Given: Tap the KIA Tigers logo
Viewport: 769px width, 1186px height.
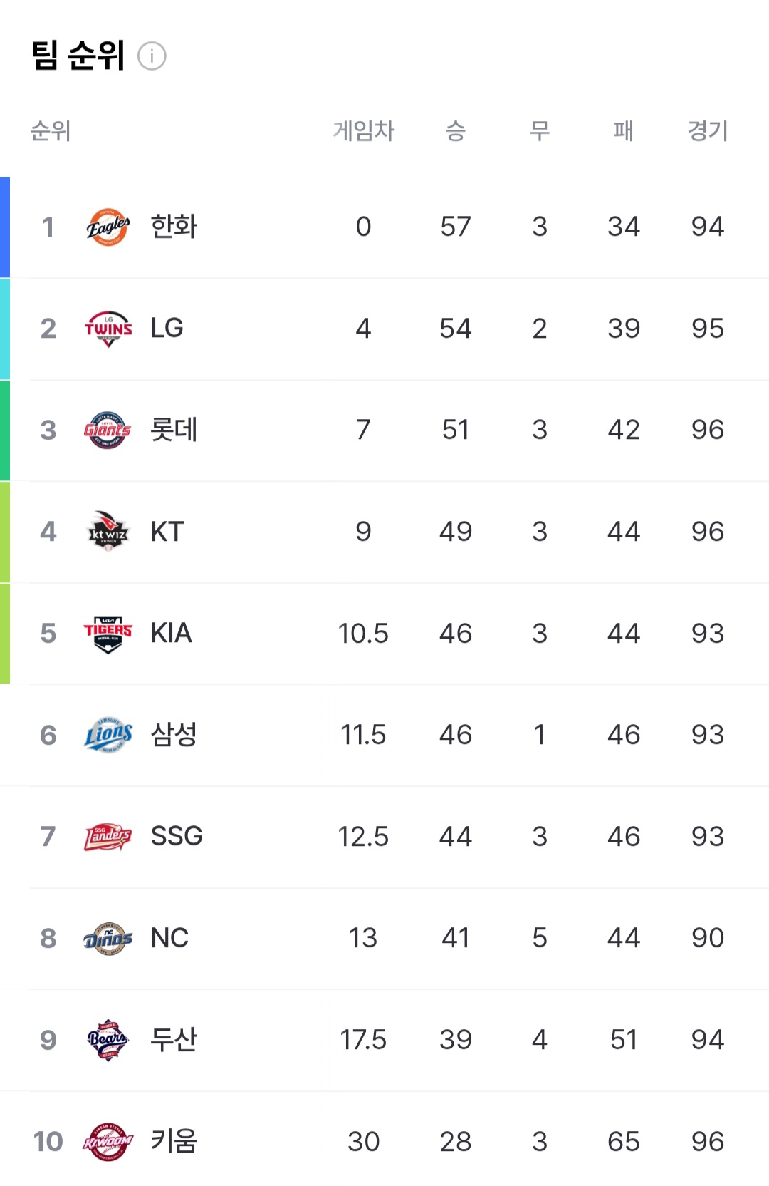Looking at the screenshot, I should (x=108, y=634).
